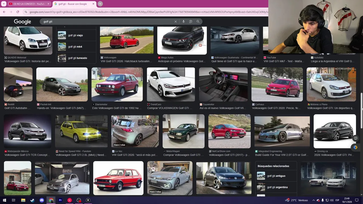The image size is (363, 204).
Task: Open the microphone icon in system tray
Action: [323, 200]
